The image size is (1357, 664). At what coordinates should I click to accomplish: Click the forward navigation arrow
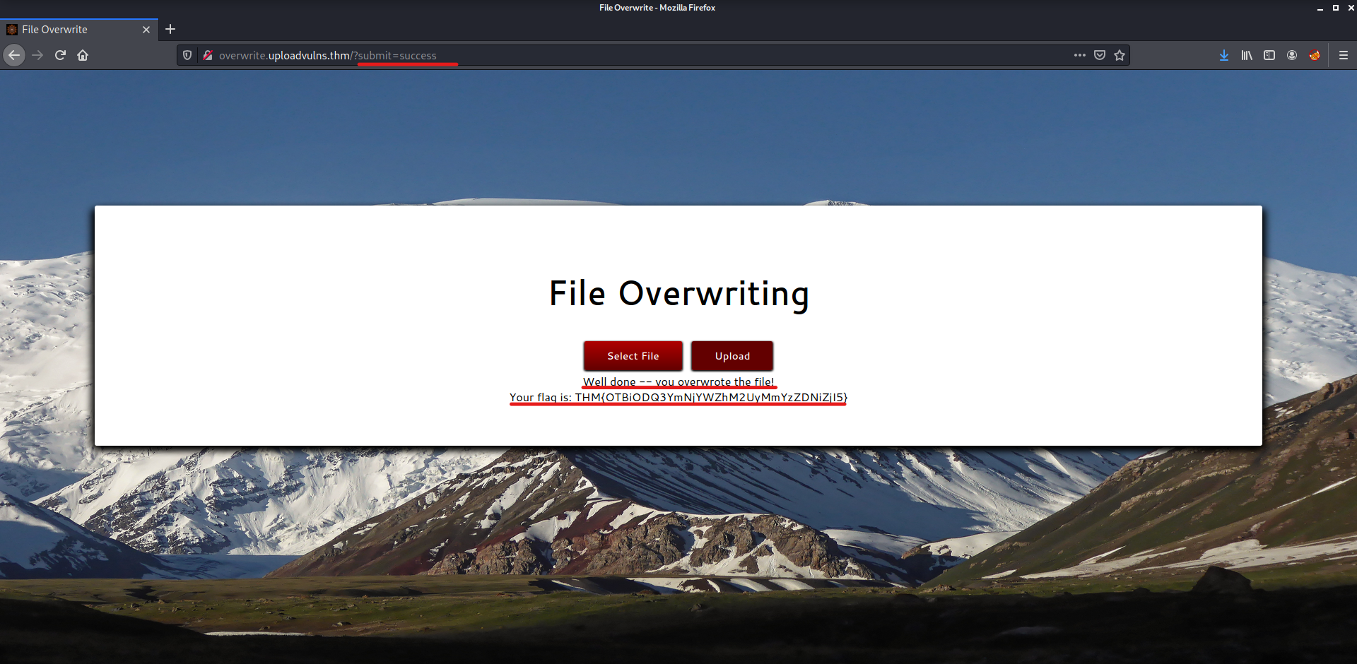click(x=37, y=55)
